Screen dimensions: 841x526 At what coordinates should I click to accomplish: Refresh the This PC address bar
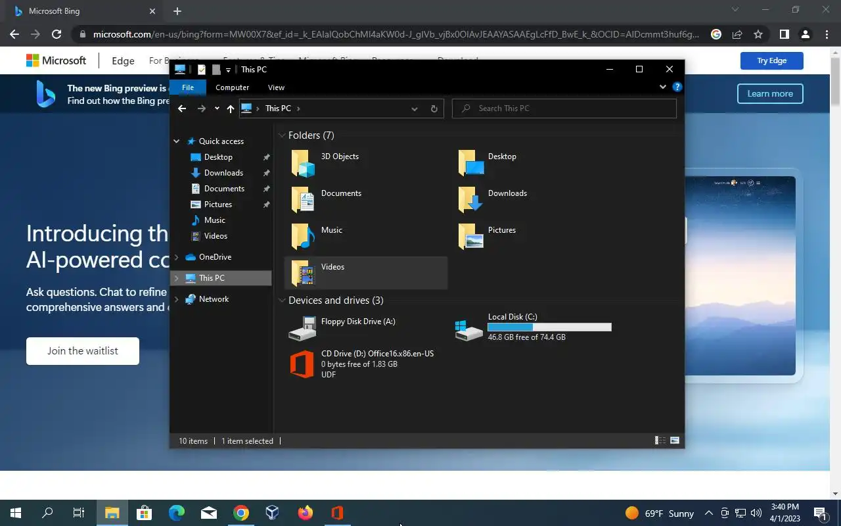(434, 108)
